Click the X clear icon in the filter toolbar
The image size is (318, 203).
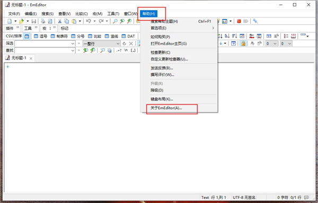pos(131,43)
